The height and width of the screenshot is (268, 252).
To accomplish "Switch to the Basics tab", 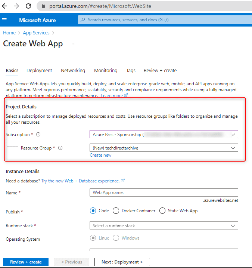I will 12,71.
